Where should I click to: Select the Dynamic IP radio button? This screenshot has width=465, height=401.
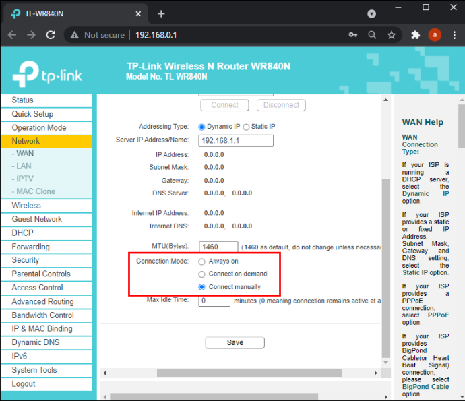coord(201,127)
